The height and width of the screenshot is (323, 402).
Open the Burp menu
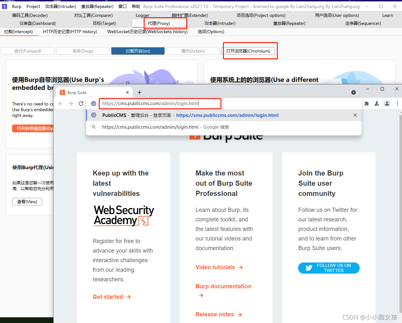coord(17,6)
